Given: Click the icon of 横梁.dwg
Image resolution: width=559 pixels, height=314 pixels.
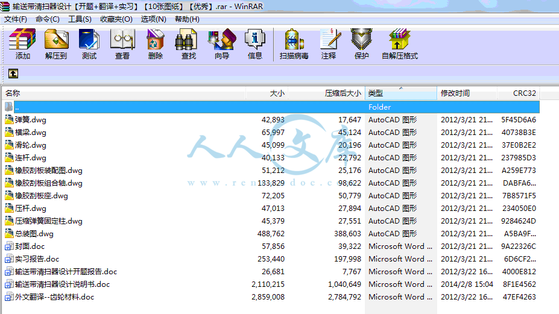Looking at the screenshot, I should click(9, 132).
